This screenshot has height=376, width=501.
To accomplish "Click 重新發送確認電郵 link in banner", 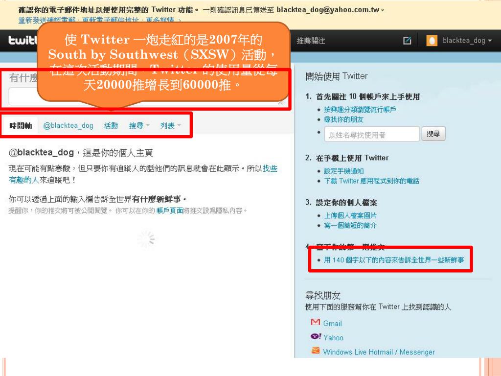I will tap(46, 20).
